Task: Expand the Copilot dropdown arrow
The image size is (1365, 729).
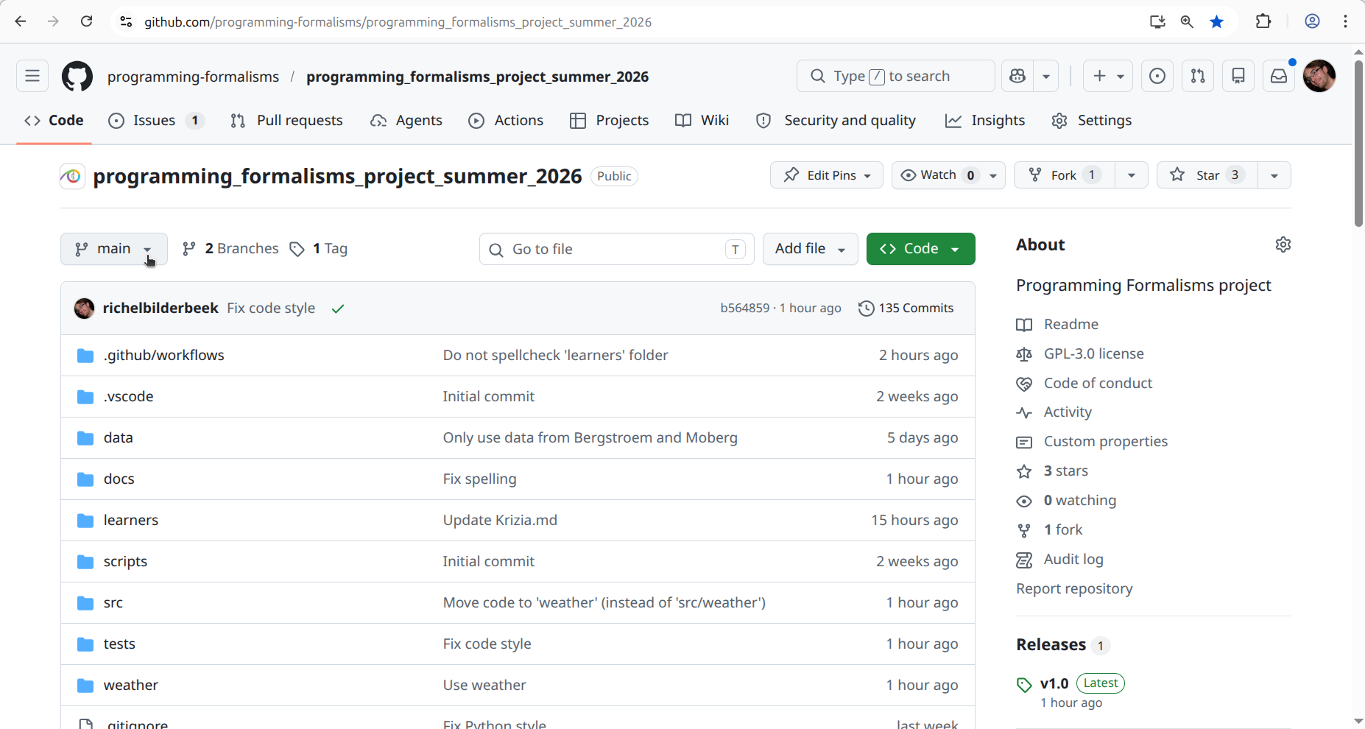Action: [x=1046, y=76]
